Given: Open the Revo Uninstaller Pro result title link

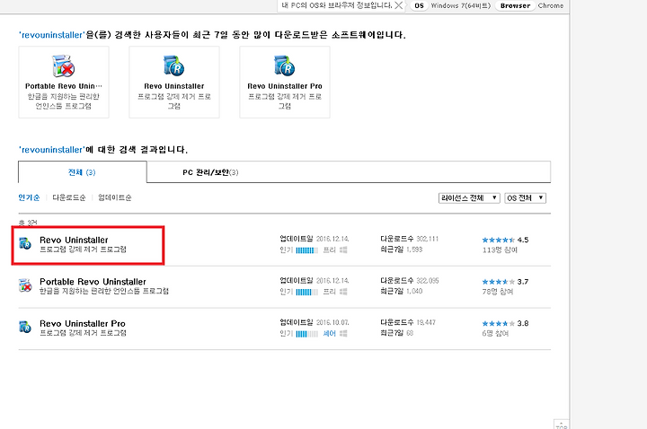Looking at the screenshot, I should (83, 324).
